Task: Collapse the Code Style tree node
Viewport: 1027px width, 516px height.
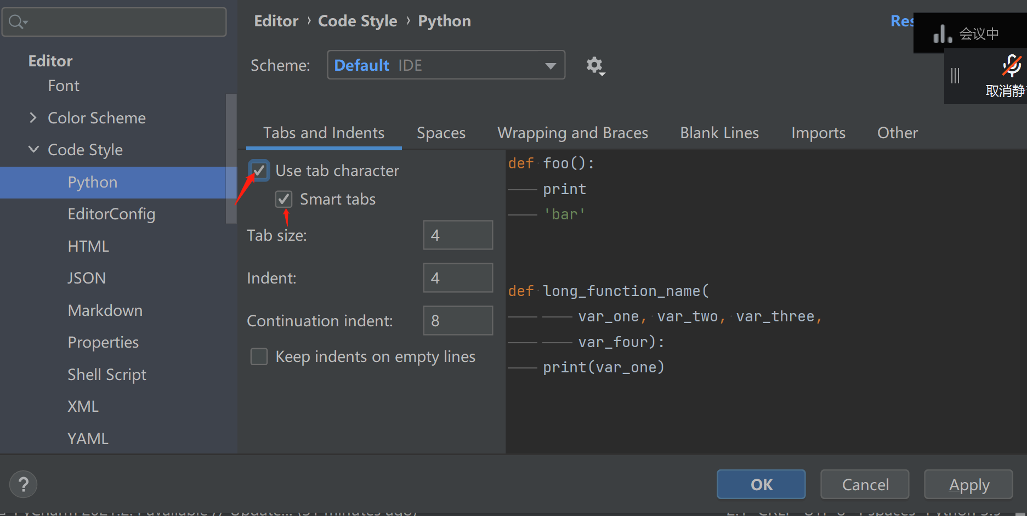Action: click(33, 150)
